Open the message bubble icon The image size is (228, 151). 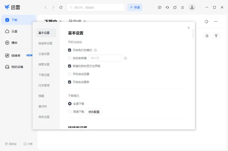[160, 7]
